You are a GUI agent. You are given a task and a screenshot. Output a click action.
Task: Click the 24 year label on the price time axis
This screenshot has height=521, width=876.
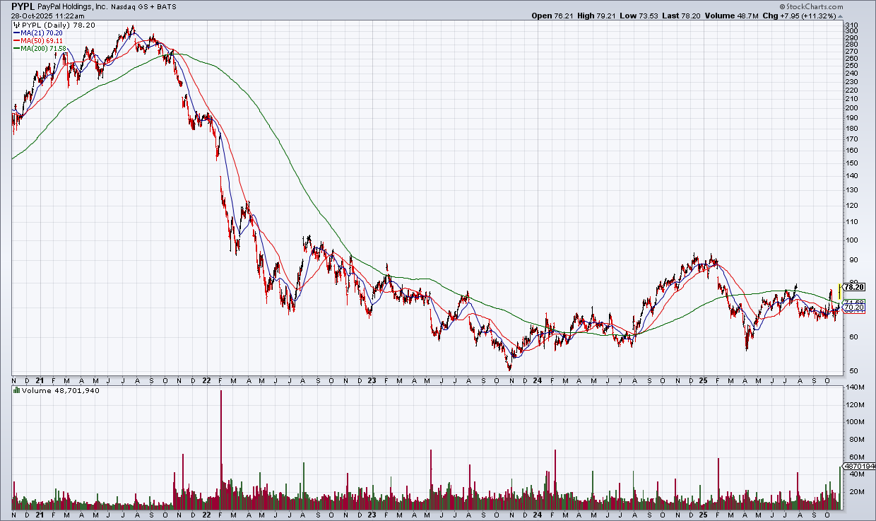pyautogui.click(x=536, y=380)
